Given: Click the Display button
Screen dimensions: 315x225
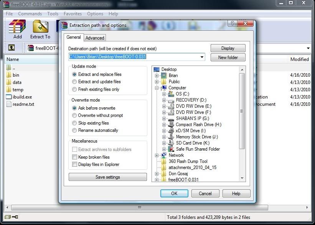Looking at the screenshot, I should pos(228,48).
